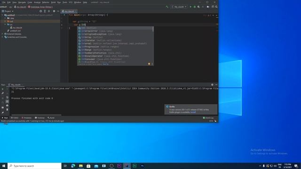301x169 pixels.
Task: Open the Code menu
Action: pos(30,2)
